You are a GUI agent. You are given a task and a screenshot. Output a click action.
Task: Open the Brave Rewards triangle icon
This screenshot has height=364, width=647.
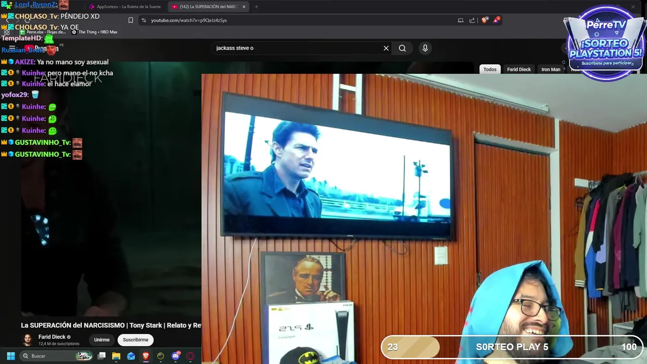(496, 20)
